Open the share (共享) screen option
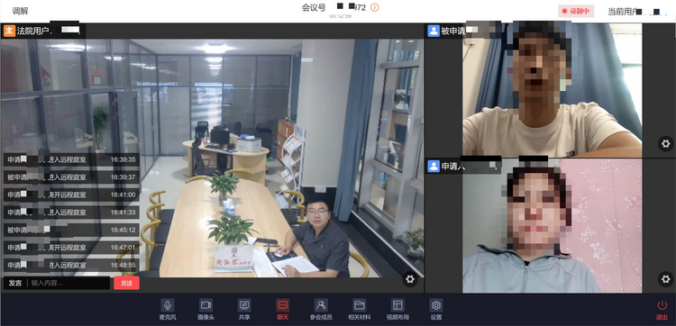The width and height of the screenshot is (676, 326). click(x=244, y=309)
